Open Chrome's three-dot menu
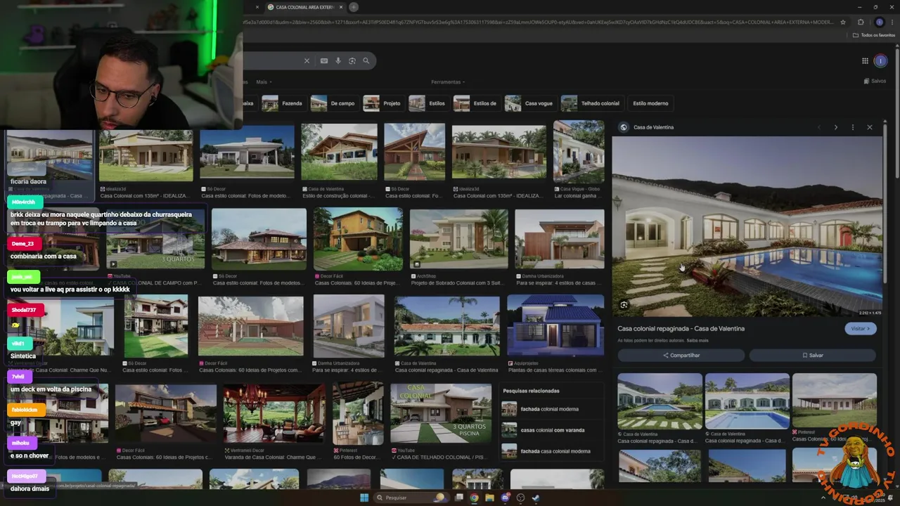 (892, 22)
